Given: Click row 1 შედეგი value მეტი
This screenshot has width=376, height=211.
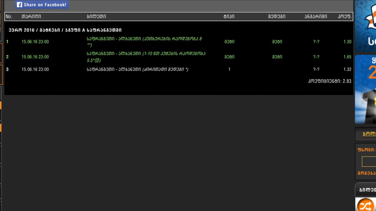Looking at the screenshot, I should coord(277,42).
